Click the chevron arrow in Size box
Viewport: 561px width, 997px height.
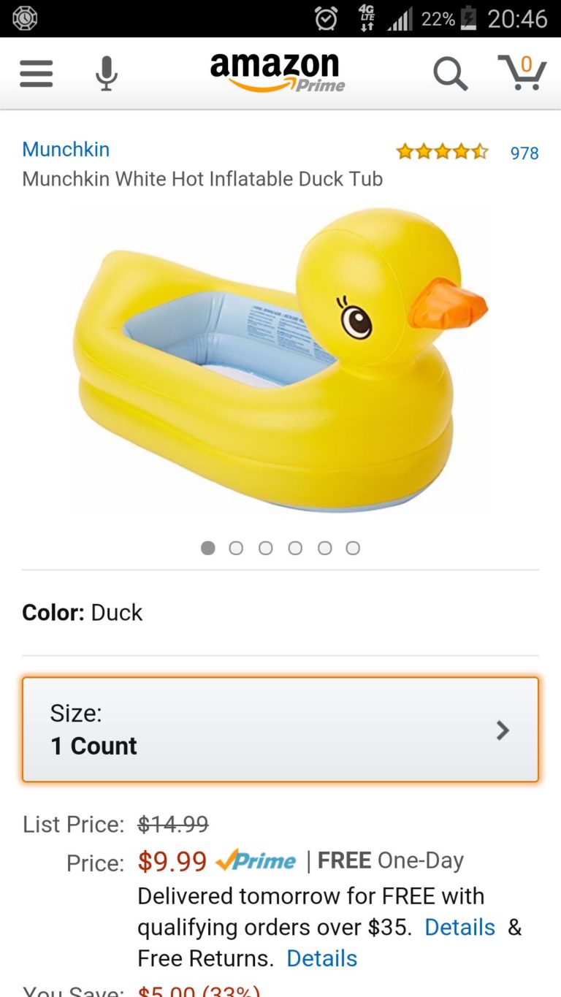(x=503, y=730)
